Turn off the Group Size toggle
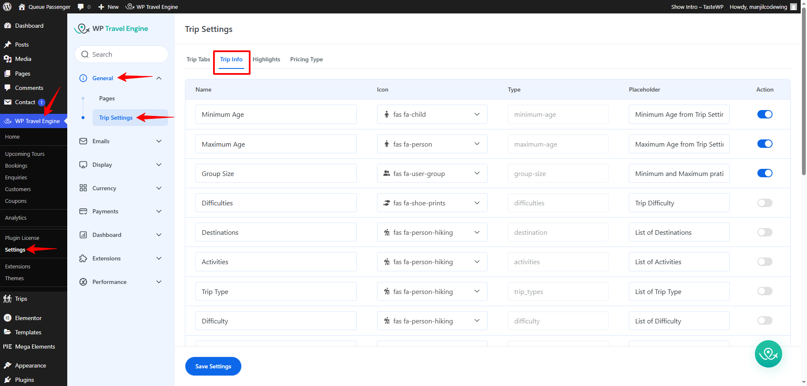Viewport: 807px width, 386px height. 765,173
